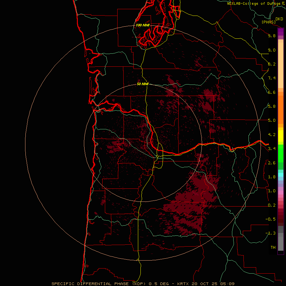Click the 8.2 scale value

click(x=272, y=64)
